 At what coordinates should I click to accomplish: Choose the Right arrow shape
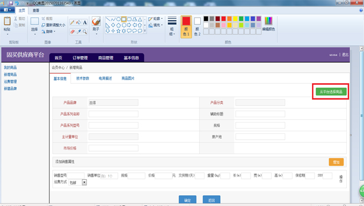129,25
